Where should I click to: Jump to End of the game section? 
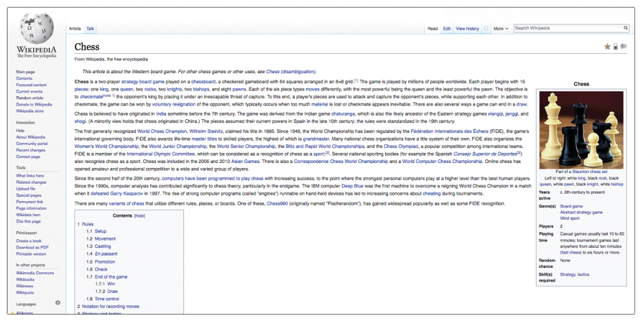tap(111, 277)
